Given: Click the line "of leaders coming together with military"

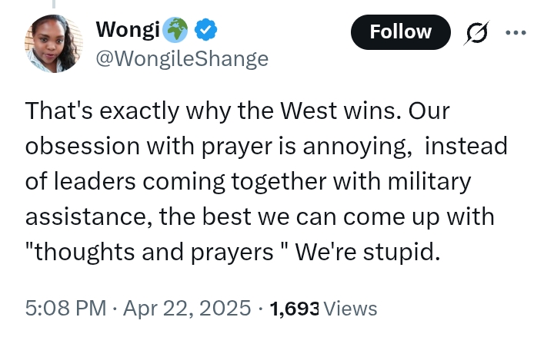Looking at the screenshot, I should click(248, 182).
